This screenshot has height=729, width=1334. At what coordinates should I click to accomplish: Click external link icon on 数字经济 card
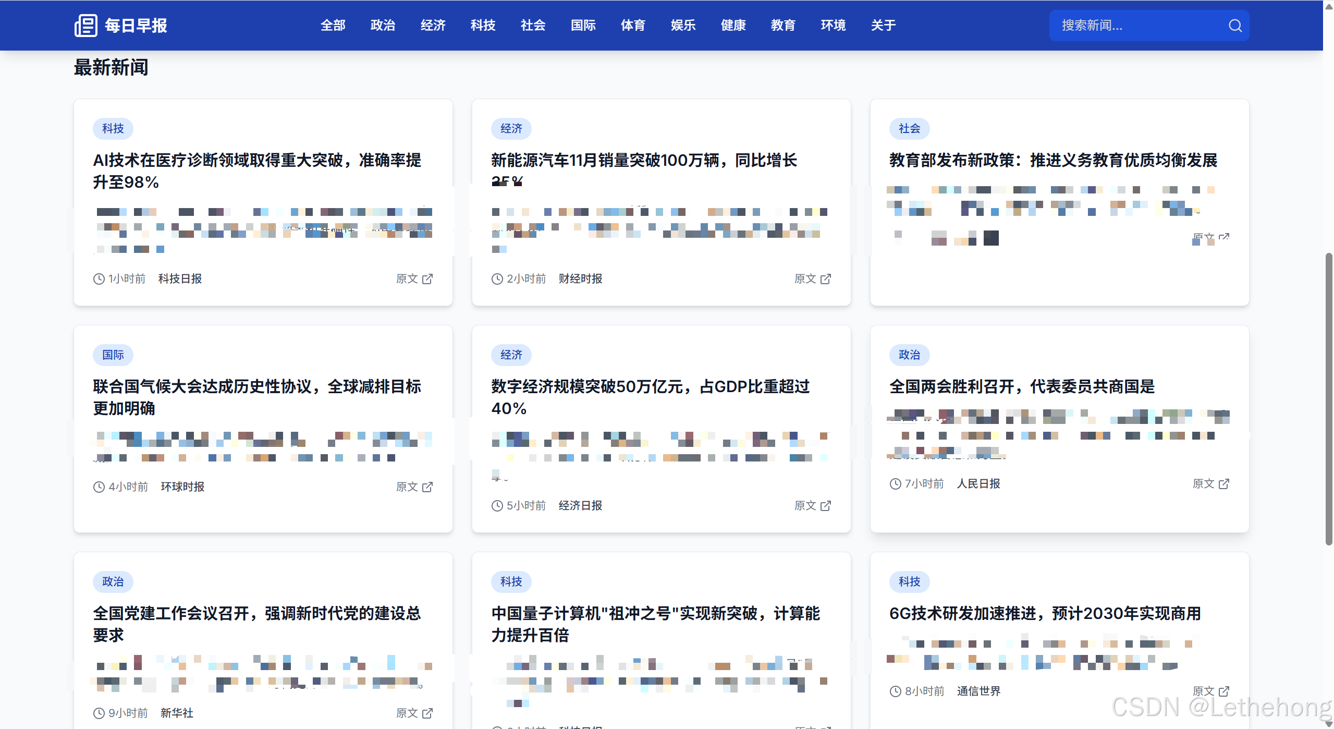click(x=826, y=505)
